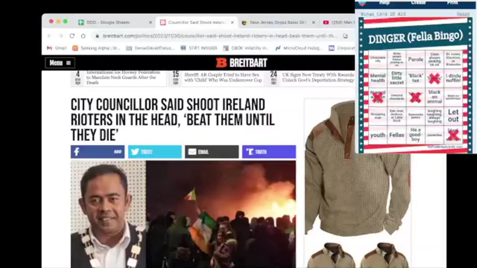This screenshot has height=268, width=477.
Task: Click Print in the bingo window
Action: (x=452, y=3)
